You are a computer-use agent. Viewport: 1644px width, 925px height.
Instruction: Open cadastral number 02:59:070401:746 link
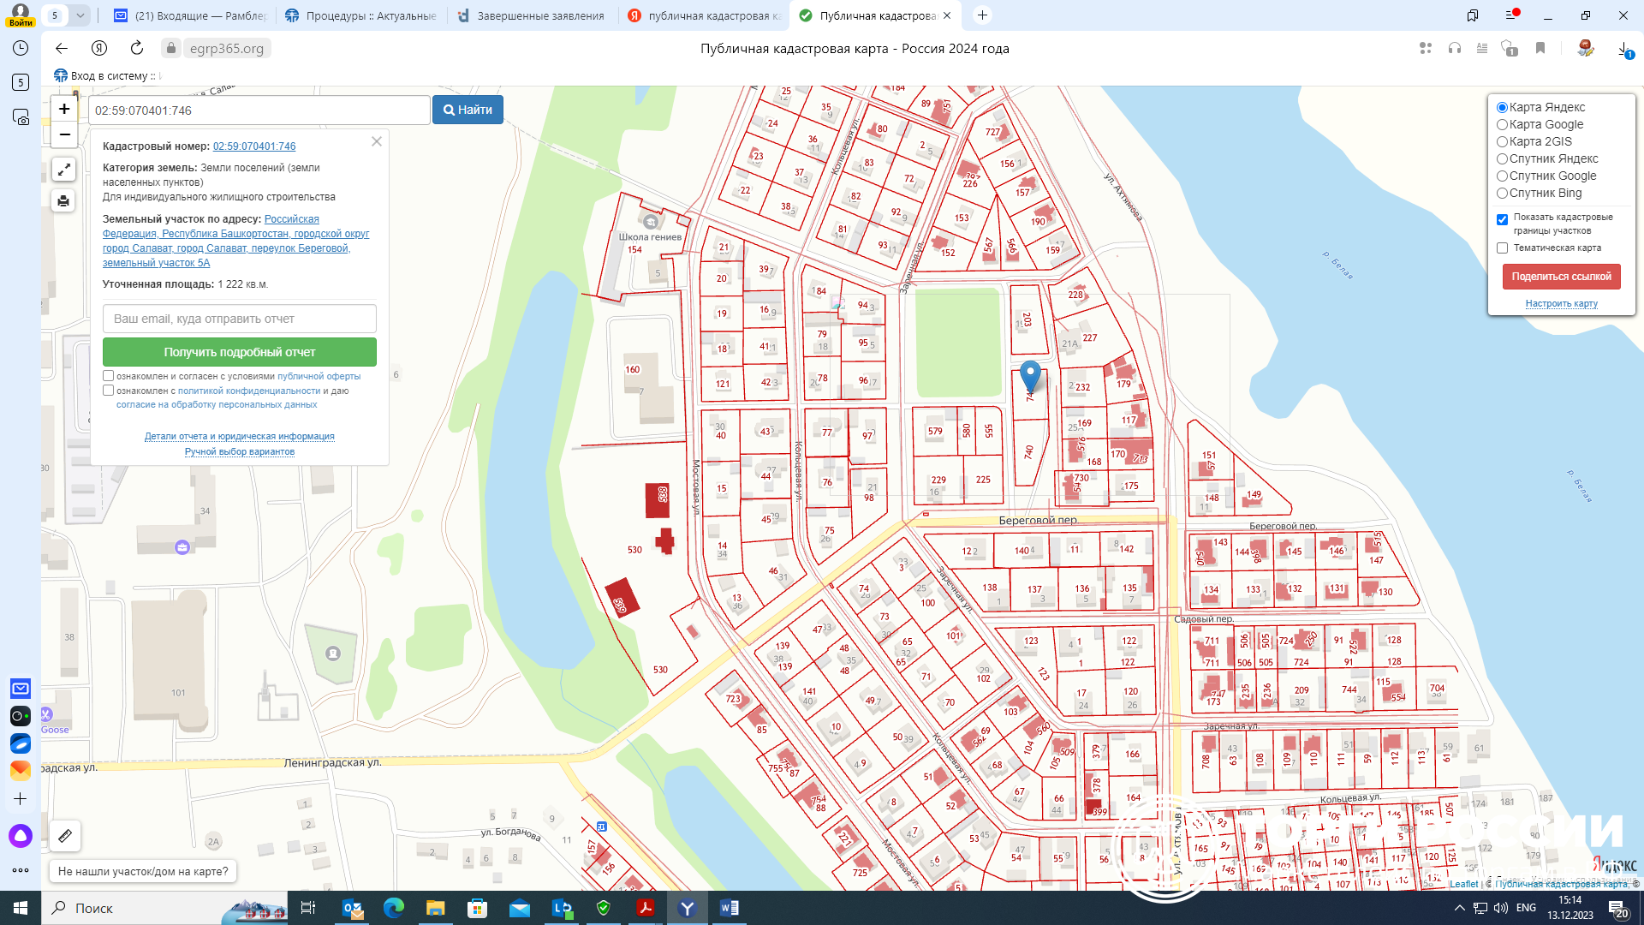(254, 146)
